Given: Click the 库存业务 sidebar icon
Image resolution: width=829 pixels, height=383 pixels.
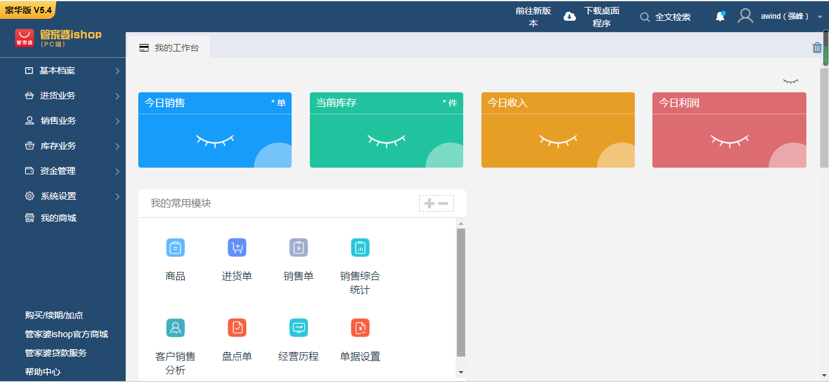Looking at the screenshot, I should (x=30, y=146).
